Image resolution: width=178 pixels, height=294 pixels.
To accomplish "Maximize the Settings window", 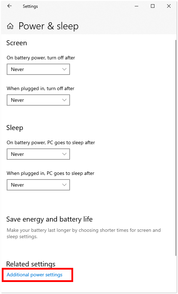I will coord(153,6).
